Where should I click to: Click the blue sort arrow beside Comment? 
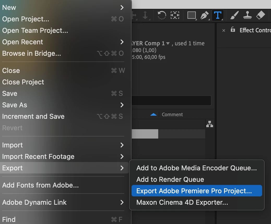pos(154,115)
